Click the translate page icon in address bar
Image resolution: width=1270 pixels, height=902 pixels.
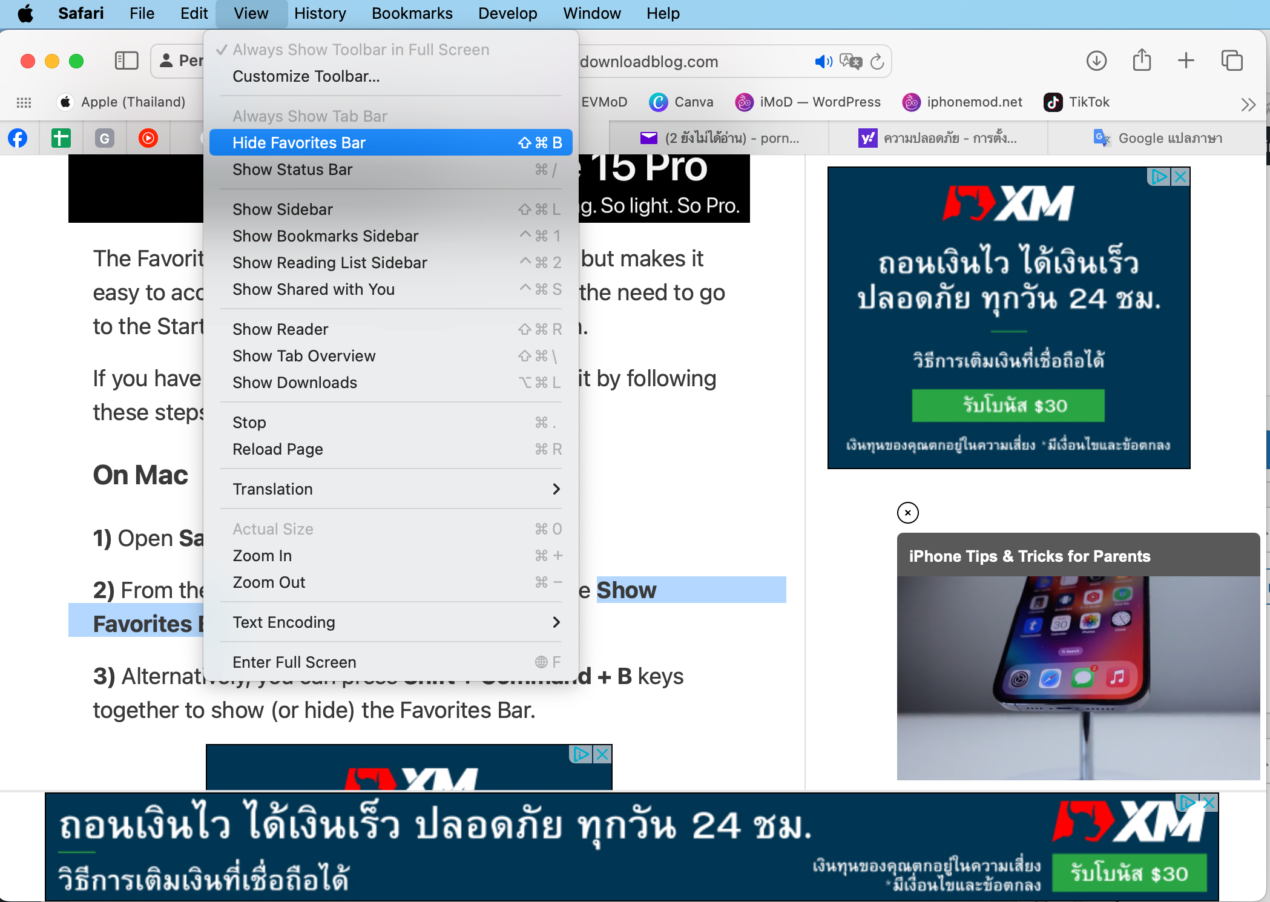click(x=851, y=61)
